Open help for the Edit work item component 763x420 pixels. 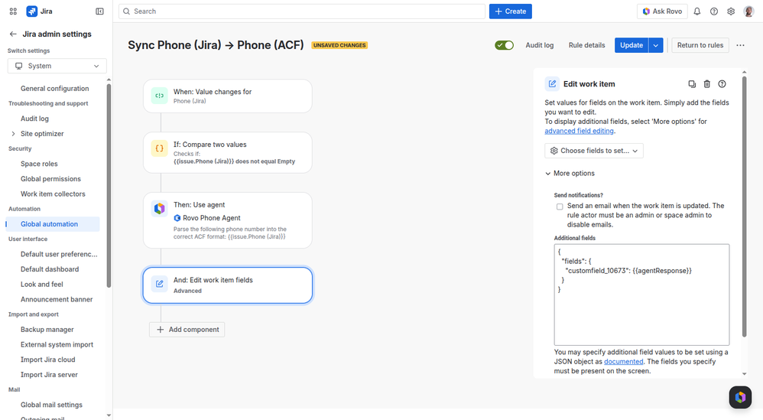click(x=722, y=83)
